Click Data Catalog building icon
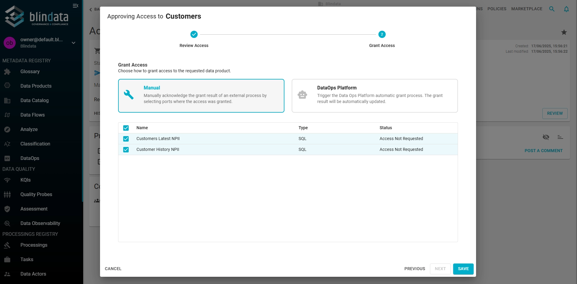 7,101
